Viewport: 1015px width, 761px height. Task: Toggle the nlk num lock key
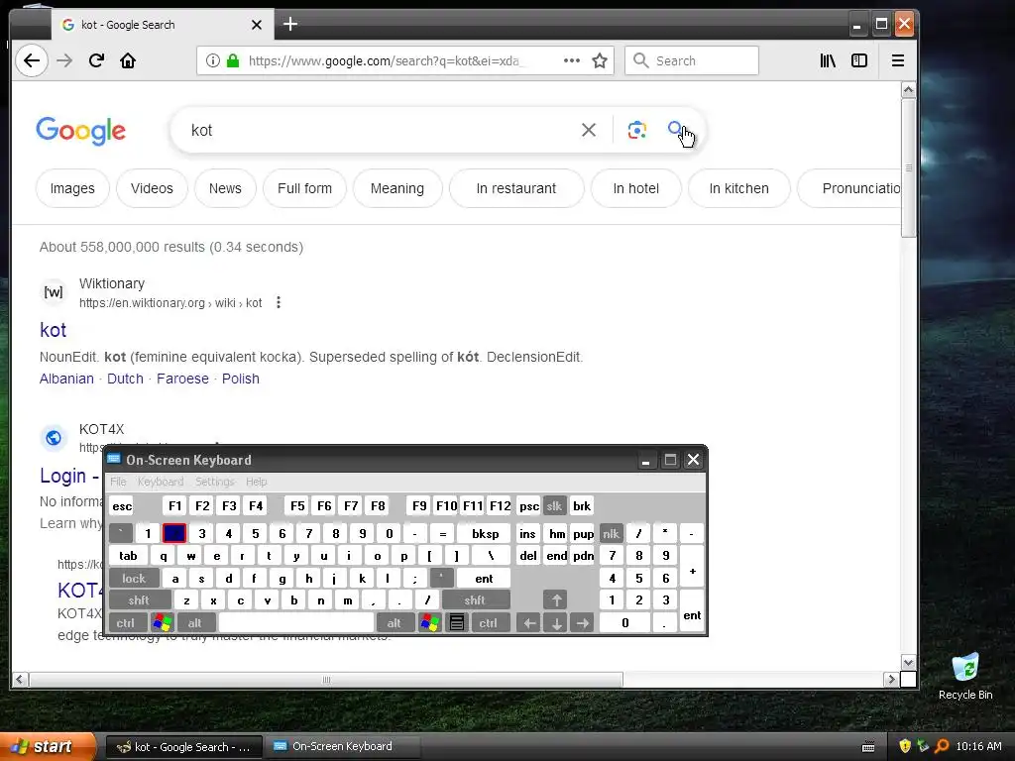click(611, 534)
